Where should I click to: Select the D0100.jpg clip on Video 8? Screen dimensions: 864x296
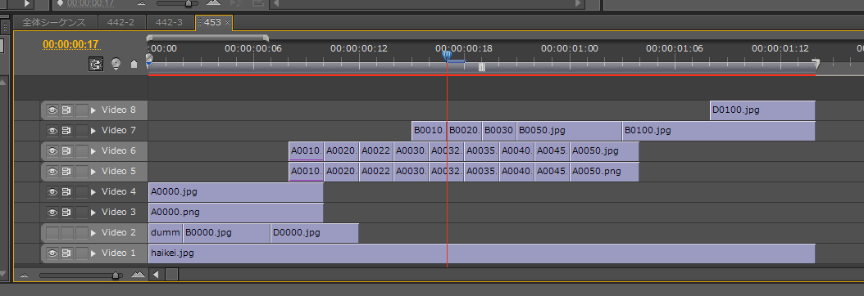coord(762,110)
